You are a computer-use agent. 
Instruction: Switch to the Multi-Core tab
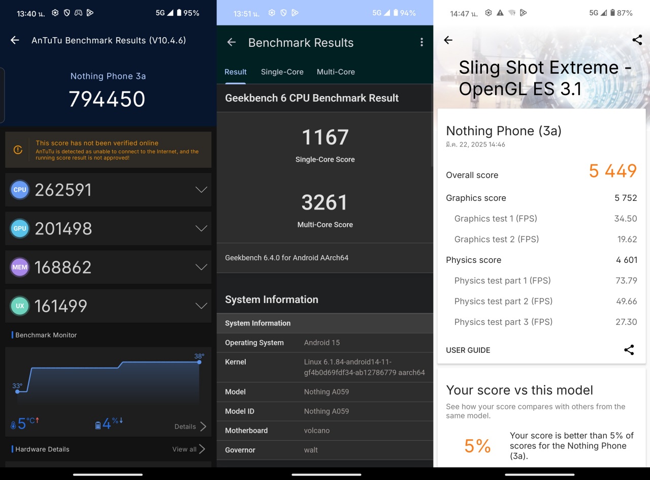coord(336,72)
